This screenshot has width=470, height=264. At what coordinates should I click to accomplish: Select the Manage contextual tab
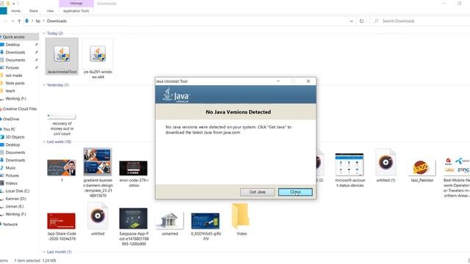coord(76,3)
